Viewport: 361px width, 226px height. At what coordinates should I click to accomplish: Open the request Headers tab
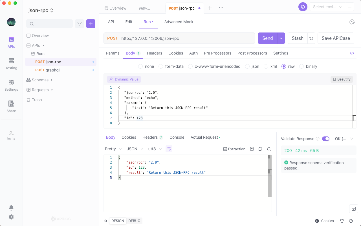pyautogui.click(x=155, y=53)
